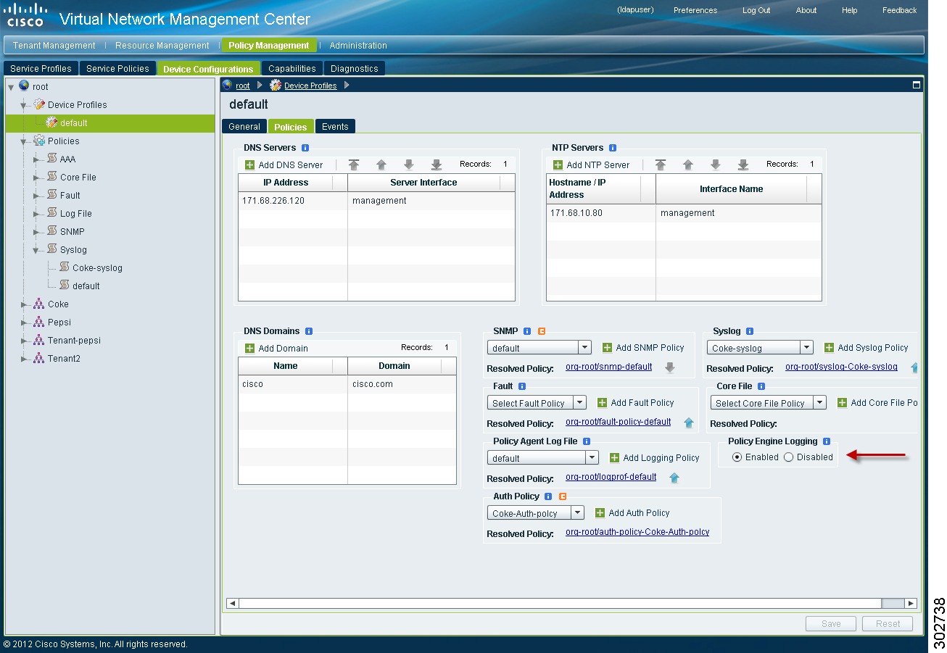Viewport: 947px width, 653px height.
Task: Open Preferences in the header
Action: (x=695, y=10)
